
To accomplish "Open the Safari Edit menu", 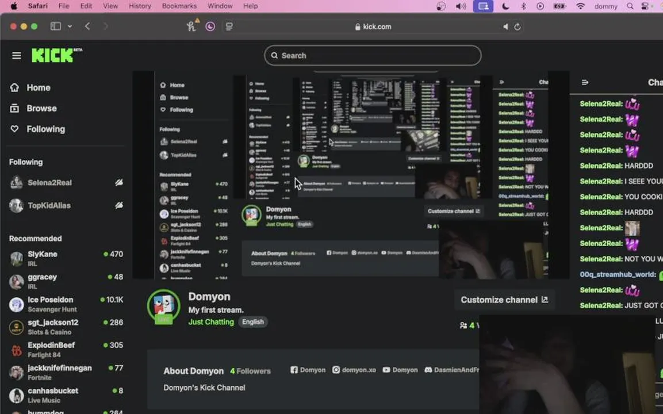I will (x=86, y=6).
